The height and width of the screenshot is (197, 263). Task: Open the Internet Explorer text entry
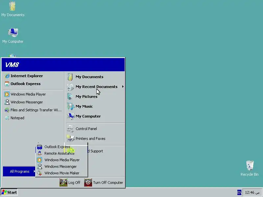pyautogui.click(x=27, y=76)
